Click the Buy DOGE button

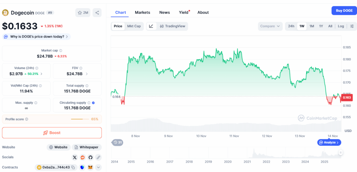(x=344, y=11)
